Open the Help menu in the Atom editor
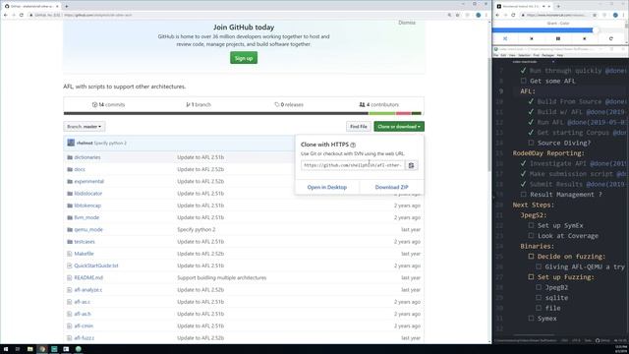This screenshot has height=354, width=629. [560, 55]
